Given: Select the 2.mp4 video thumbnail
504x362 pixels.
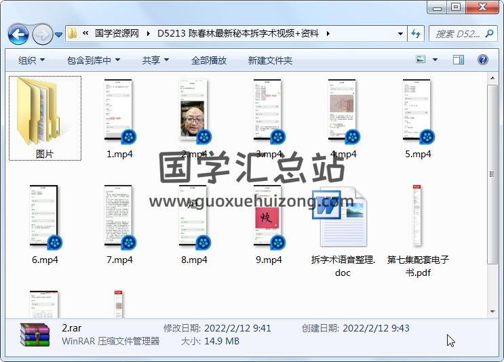Looking at the screenshot, I should coord(194,112).
